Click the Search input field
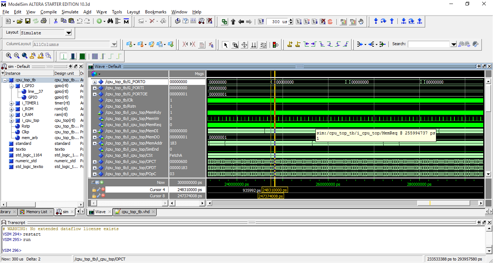493x263 pixels. [429, 44]
